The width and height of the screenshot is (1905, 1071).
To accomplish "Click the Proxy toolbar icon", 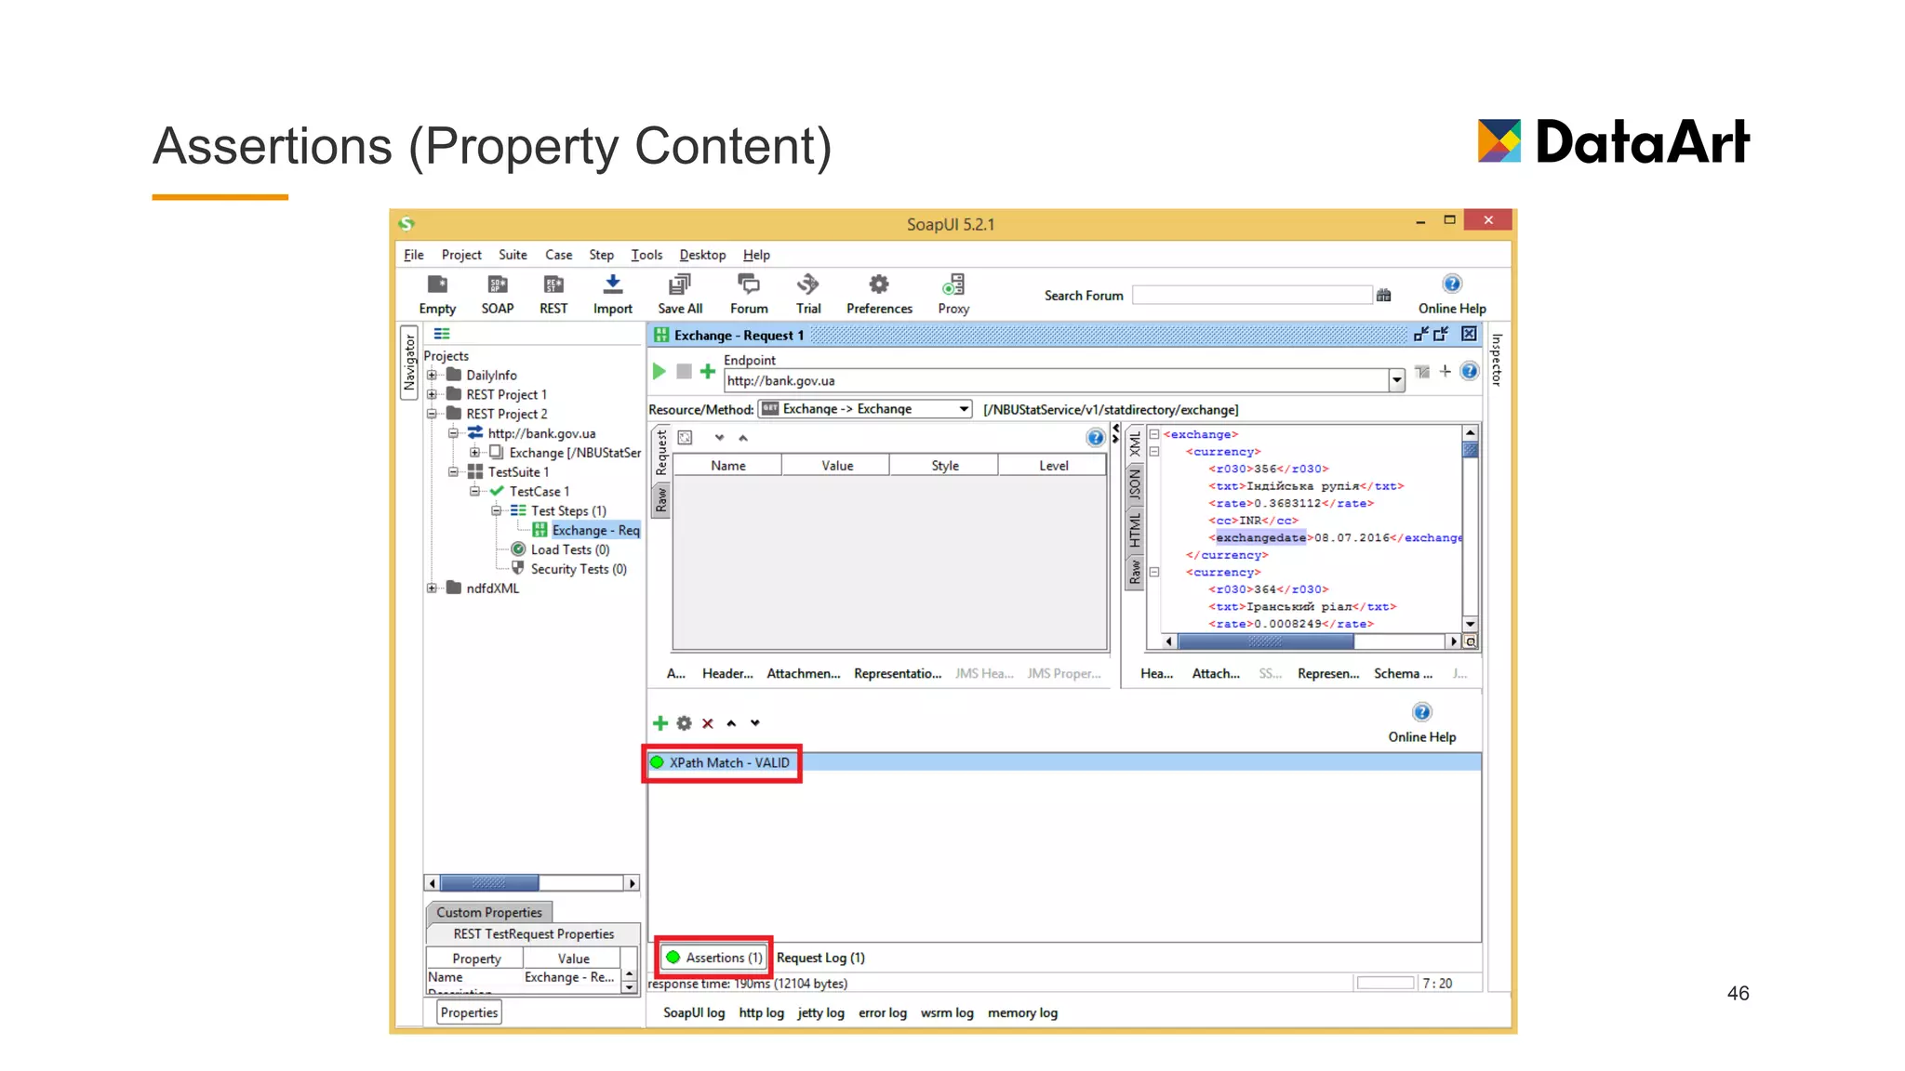I will tap(952, 284).
